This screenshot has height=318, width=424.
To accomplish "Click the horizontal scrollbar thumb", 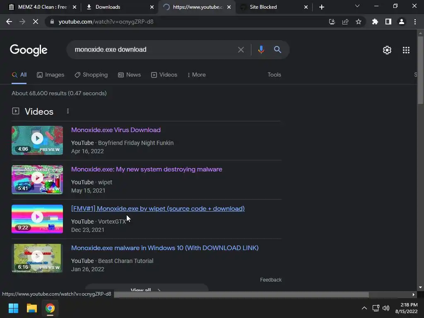I will click(x=241, y=294).
